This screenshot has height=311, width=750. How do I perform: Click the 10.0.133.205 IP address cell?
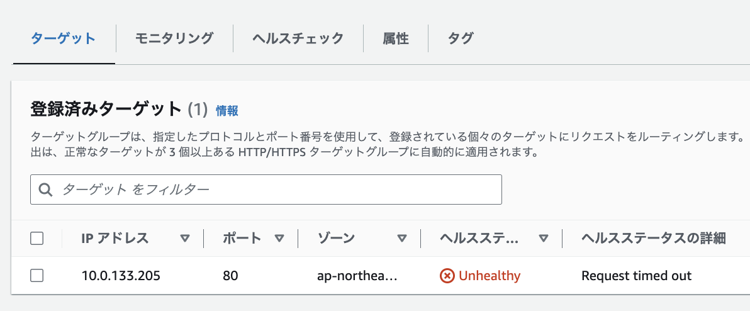(x=121, y=276)
